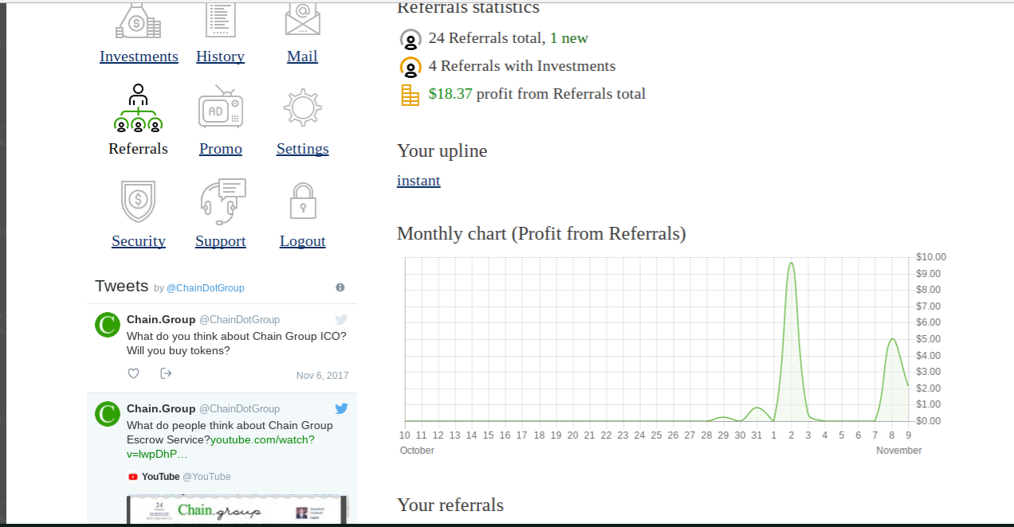
Task: Open the Investments money bag icon
Action: point(138,20)
